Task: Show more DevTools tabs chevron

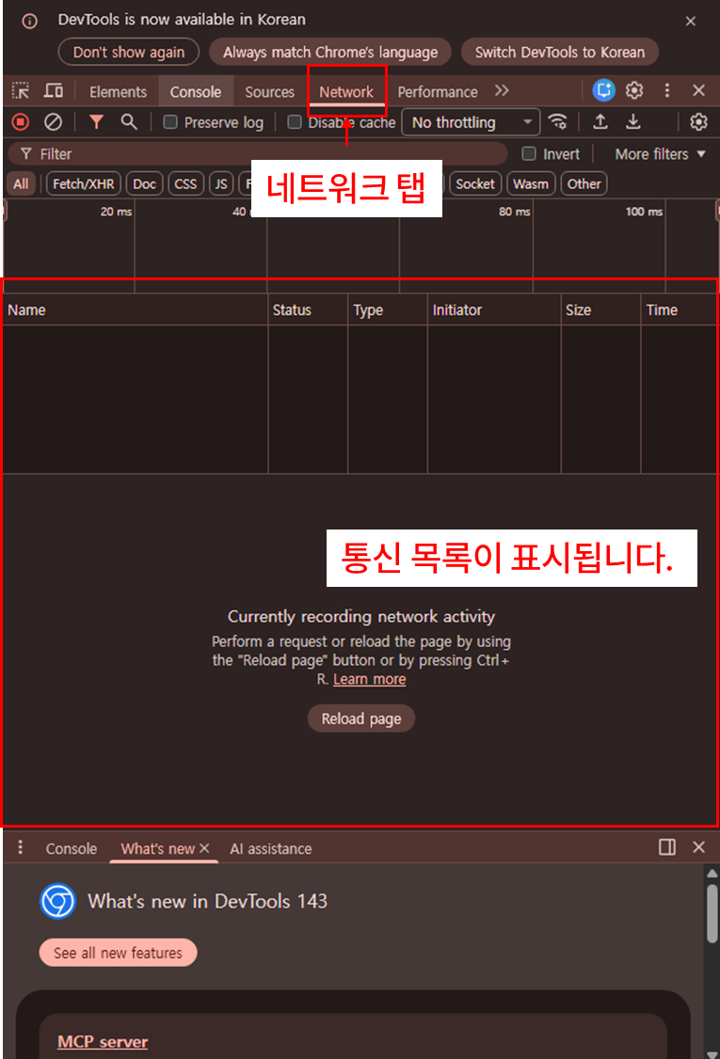Action: click(x=502, y=91)
